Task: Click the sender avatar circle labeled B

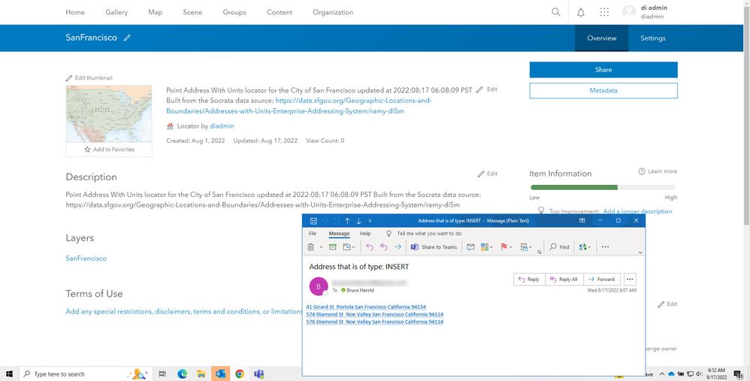Action: [x=319, y=287]
